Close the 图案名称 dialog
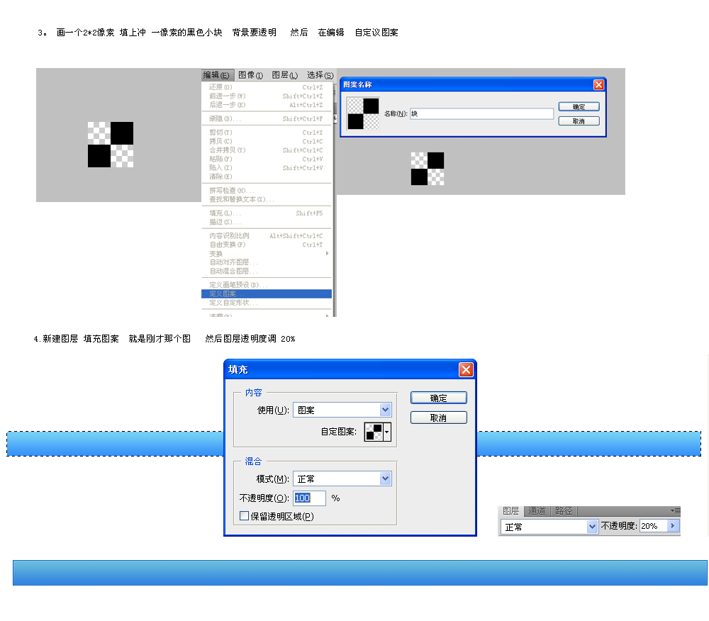Screen dimensions: 709x621 coord(598,84)
